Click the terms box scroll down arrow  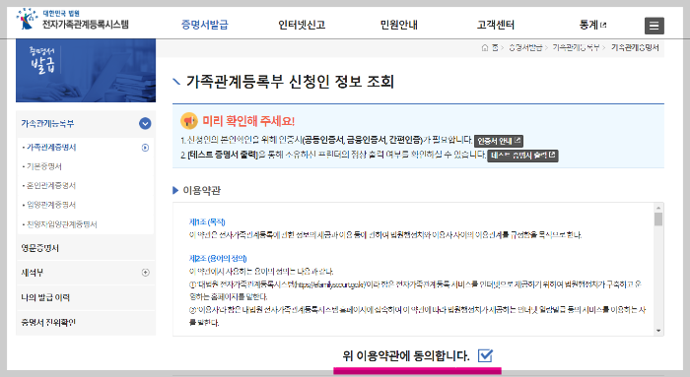658,331
